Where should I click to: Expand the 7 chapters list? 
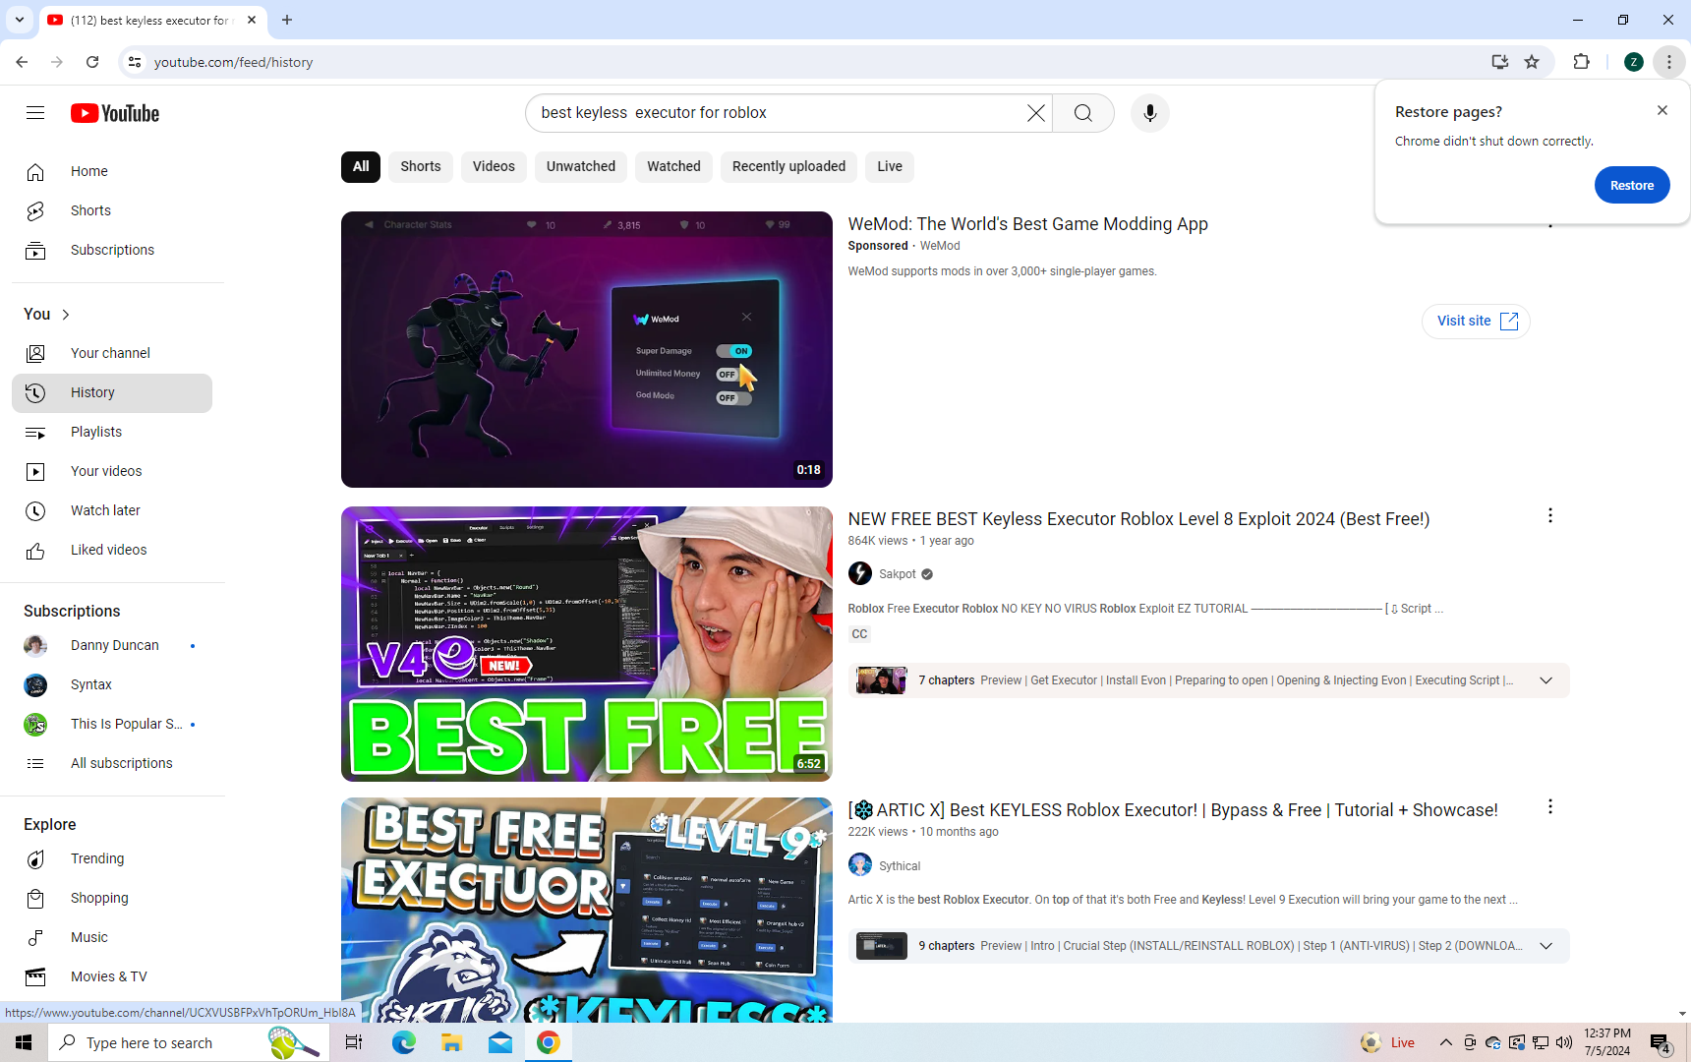[1545, 680]
